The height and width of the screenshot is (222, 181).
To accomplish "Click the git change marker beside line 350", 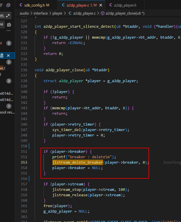I will [29, 146].
